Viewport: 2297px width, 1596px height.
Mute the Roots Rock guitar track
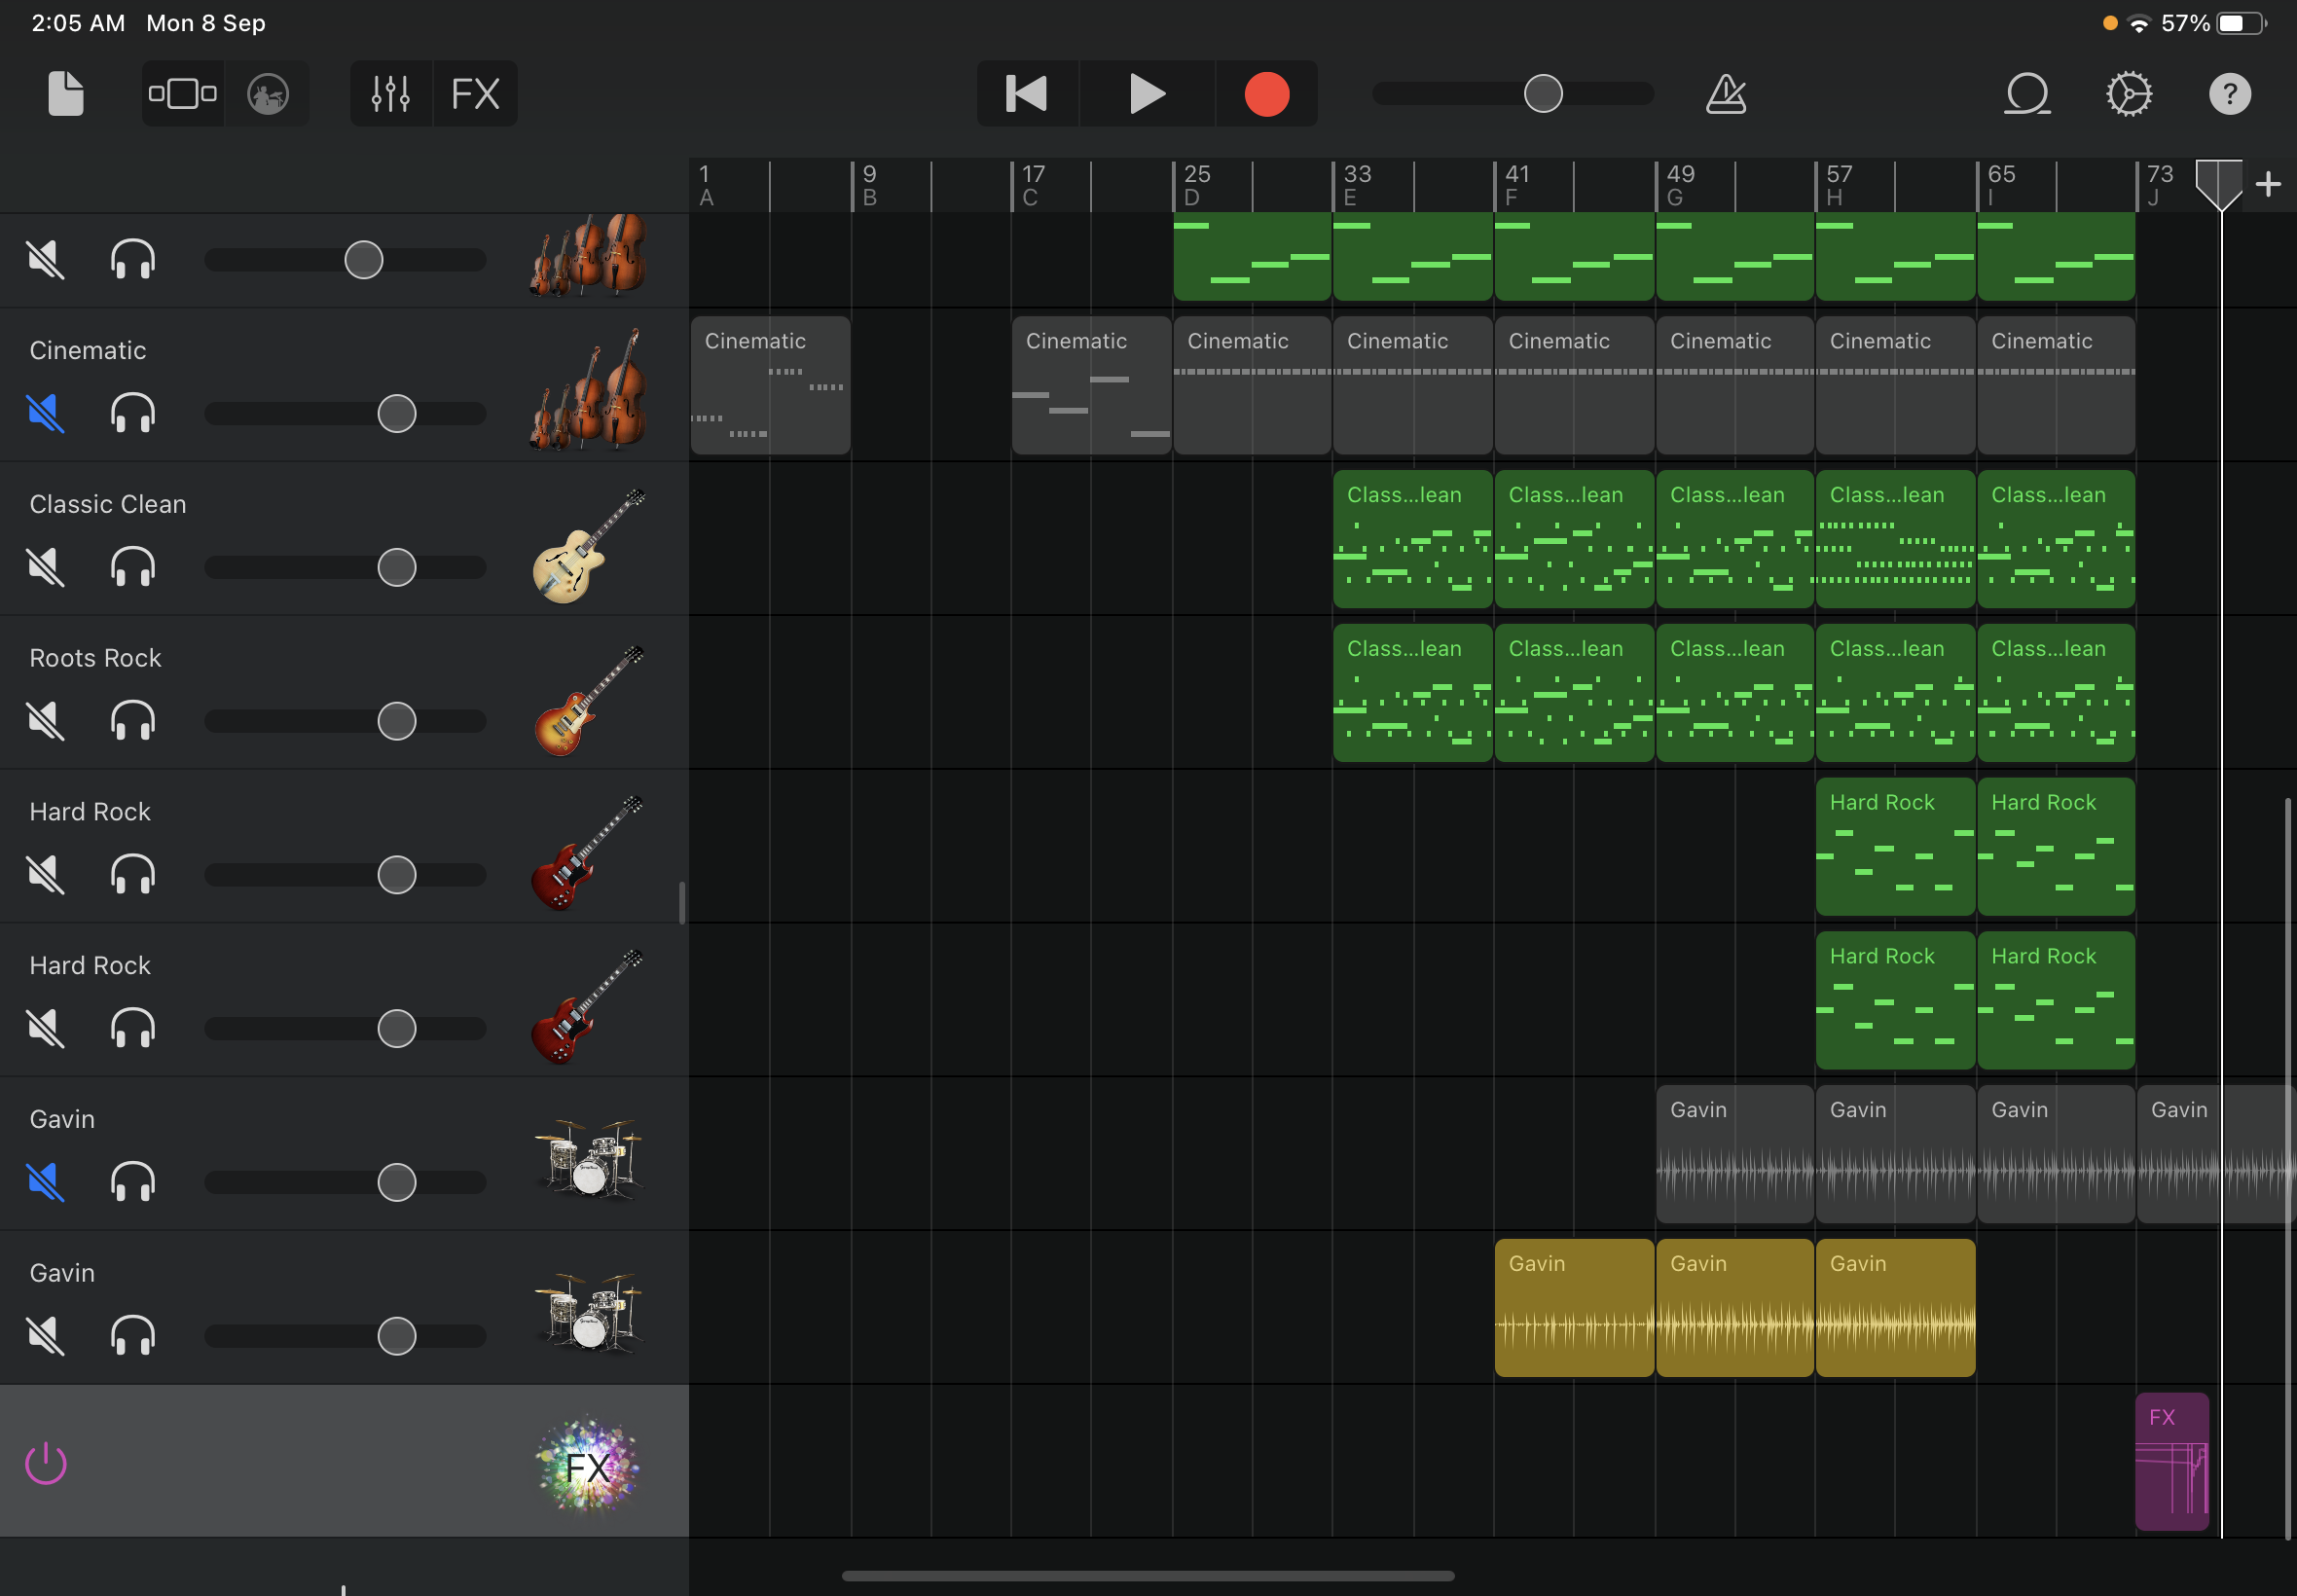click(x=46, y=721)
